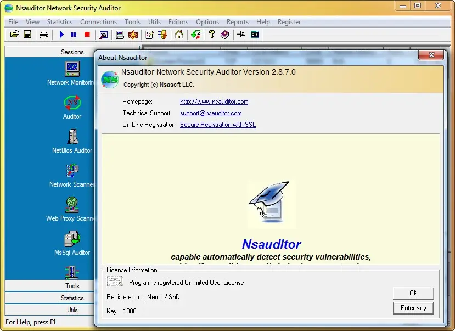Click the support@nsauditor.com email link
455x331 pixels.
coord(211,113)
